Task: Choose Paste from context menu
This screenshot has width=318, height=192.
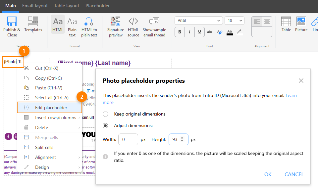Action: click(50, 88)
